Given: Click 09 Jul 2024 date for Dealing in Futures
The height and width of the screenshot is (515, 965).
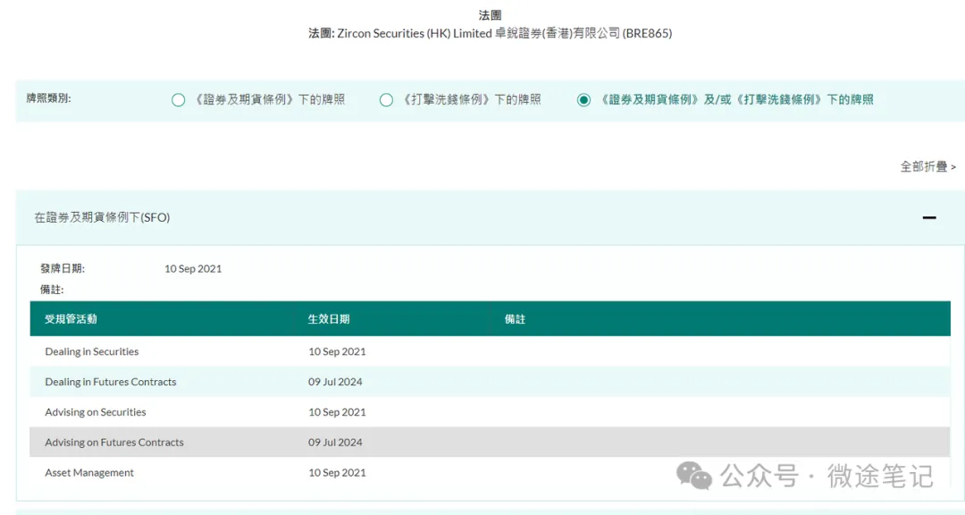Looking at the screenshot, I should [x=337, y=382].
